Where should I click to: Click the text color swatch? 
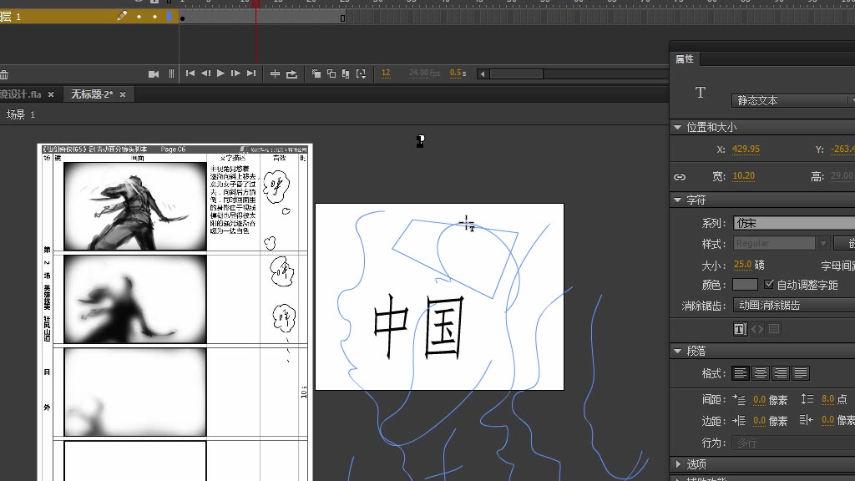pyautogui.click(x=745, y=285)
